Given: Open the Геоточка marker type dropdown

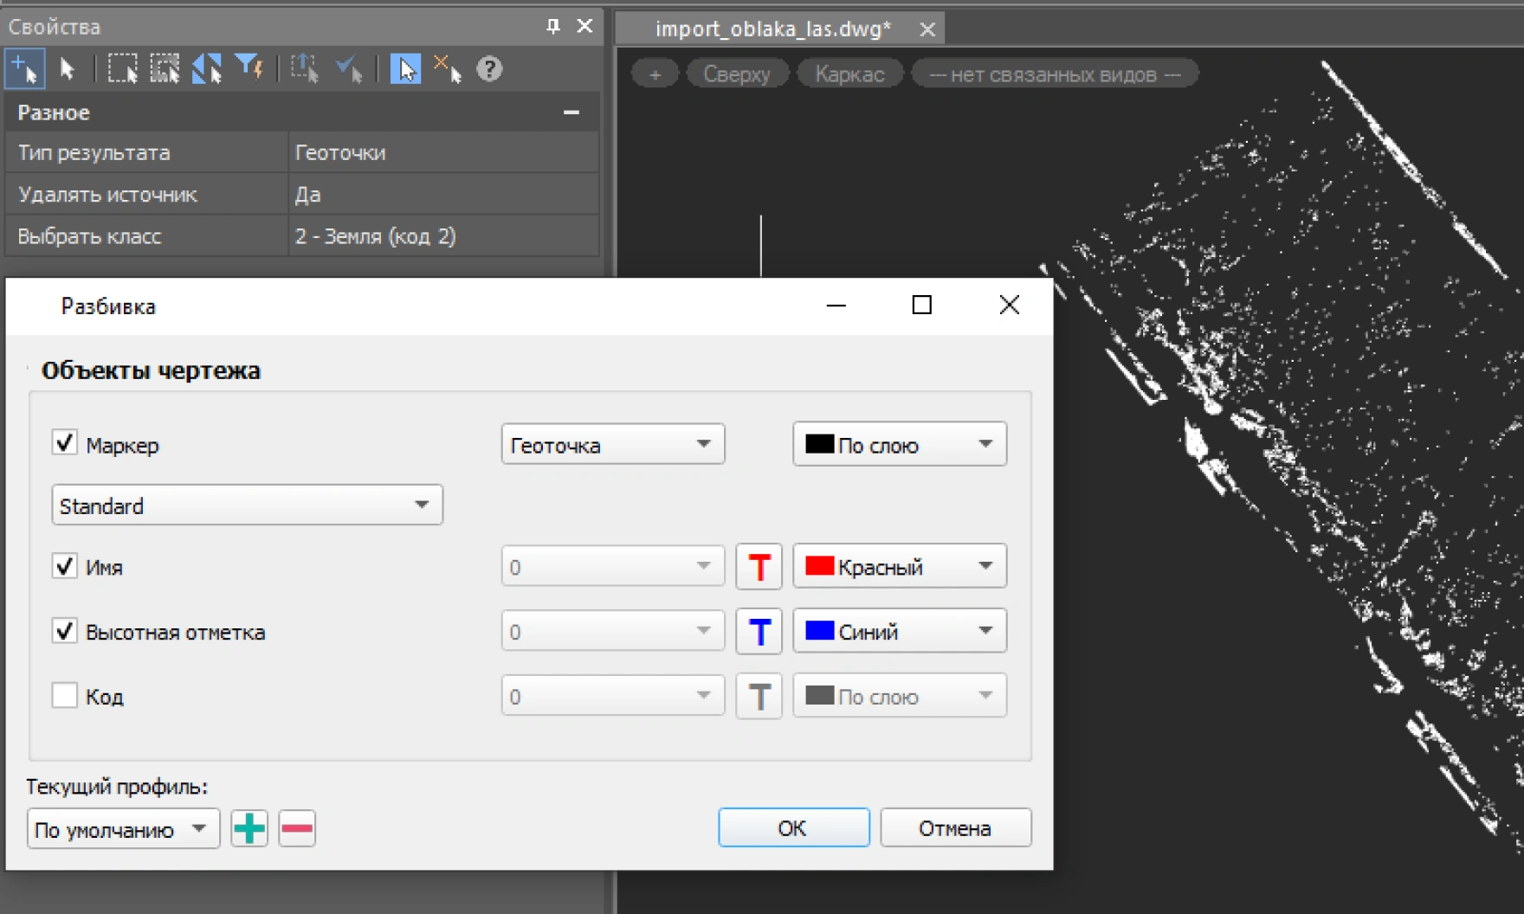Looking at the screenshot, I should click(612, 445).
